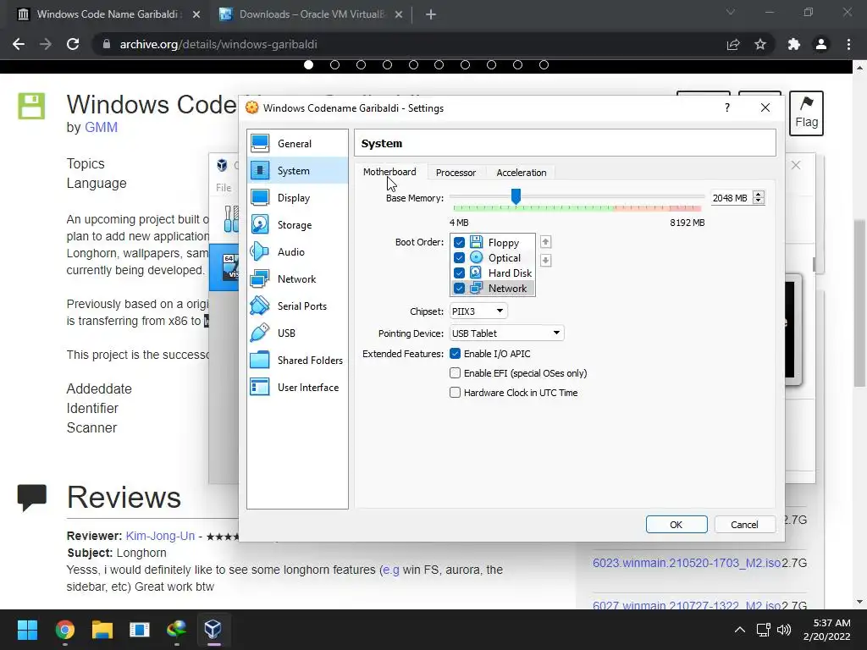This screenshot has height=650, width=867.
Task: Uncheck Floppy in the boot order
Action: point(459,243)
